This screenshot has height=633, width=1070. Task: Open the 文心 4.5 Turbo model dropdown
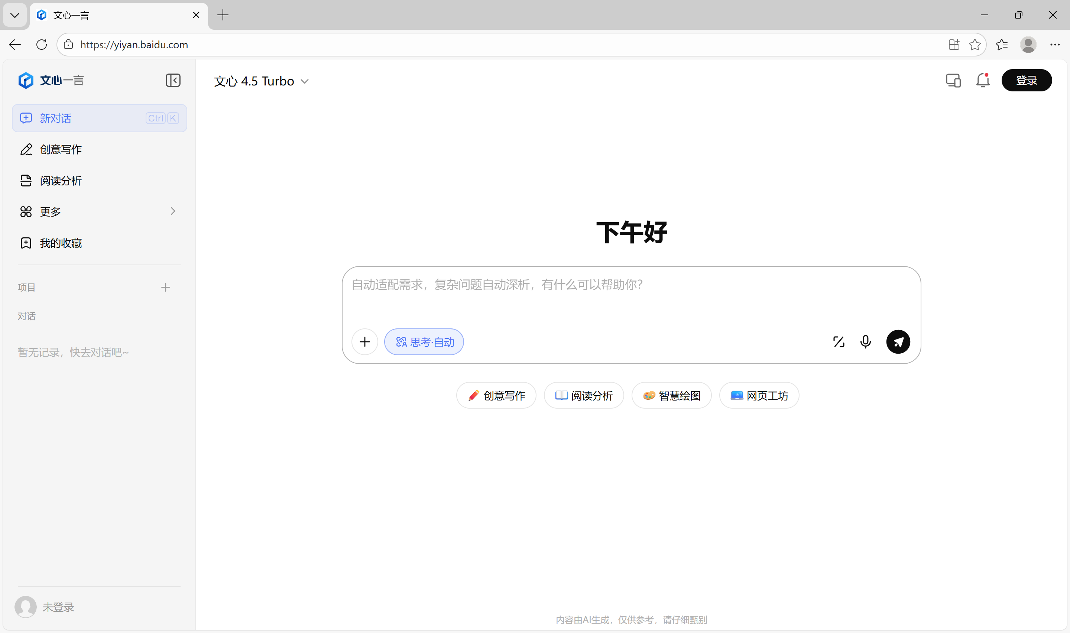(261, 81)
